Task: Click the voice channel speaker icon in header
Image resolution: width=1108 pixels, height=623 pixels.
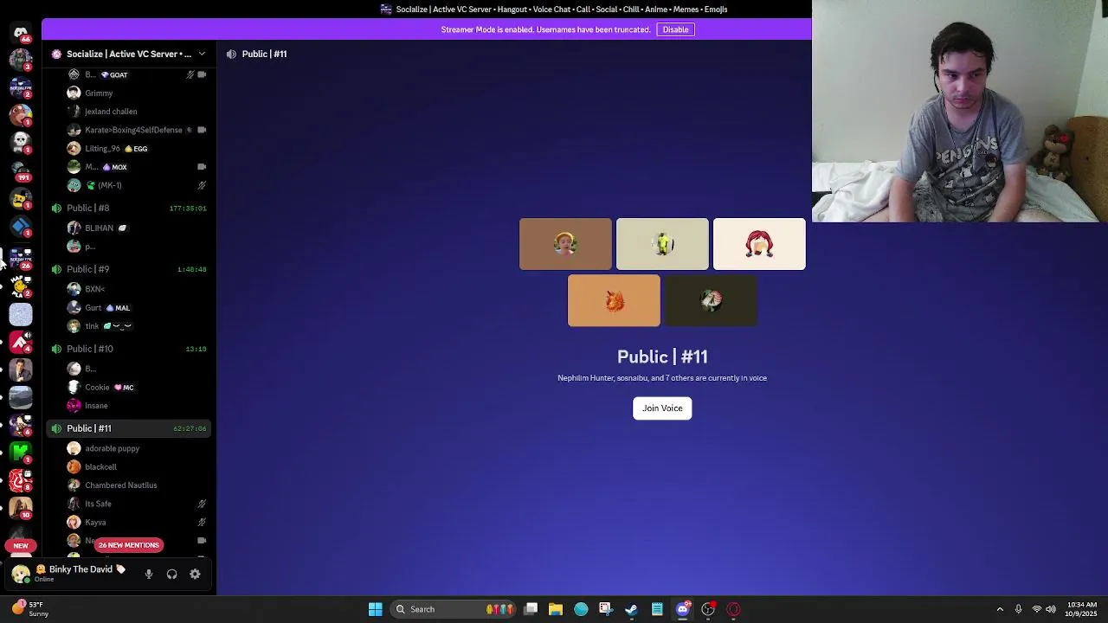Action: [231, 54]
